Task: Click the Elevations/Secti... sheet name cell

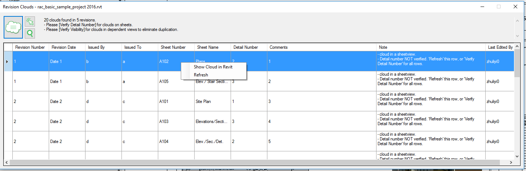Action: click(212, 121)
